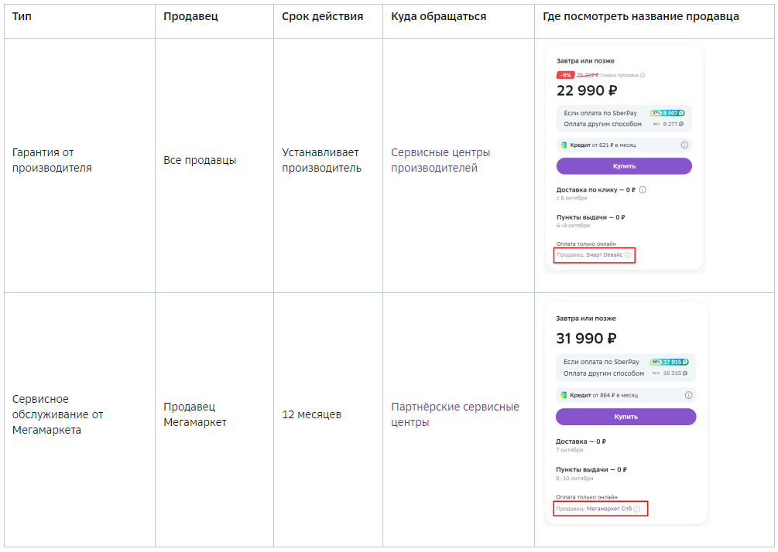Open the Сервисные центры производителей link
The width and height of the screenshot is (778, 552).
(x=440, y=160)
